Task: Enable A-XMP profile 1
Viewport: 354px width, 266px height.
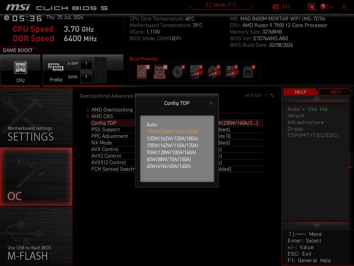Action: point(86,63)
